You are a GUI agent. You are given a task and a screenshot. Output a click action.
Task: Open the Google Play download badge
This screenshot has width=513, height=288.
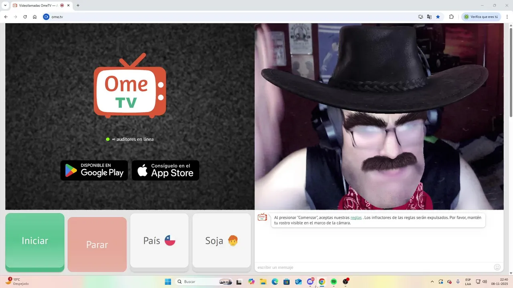(x=94, y=170)
